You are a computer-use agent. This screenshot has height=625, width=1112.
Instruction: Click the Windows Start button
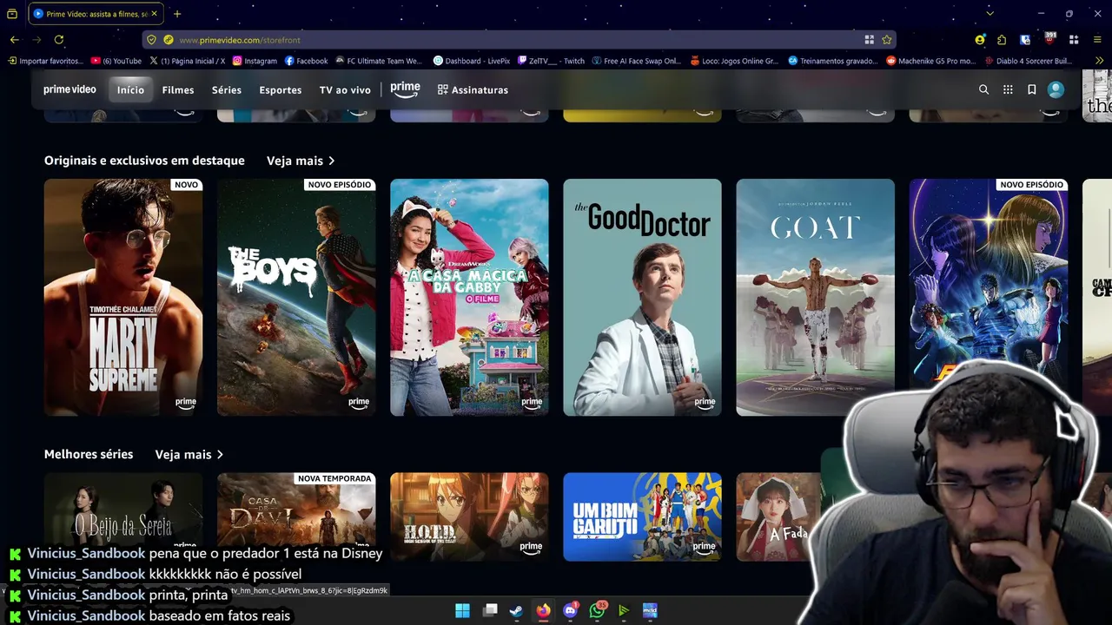(x=462, y=610)
